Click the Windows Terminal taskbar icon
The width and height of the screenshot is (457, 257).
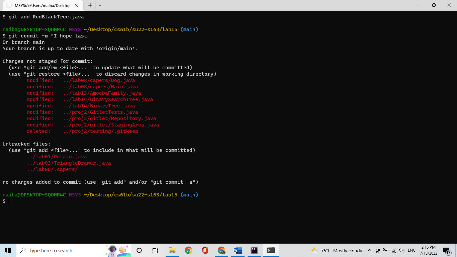[x=271, y=250]
